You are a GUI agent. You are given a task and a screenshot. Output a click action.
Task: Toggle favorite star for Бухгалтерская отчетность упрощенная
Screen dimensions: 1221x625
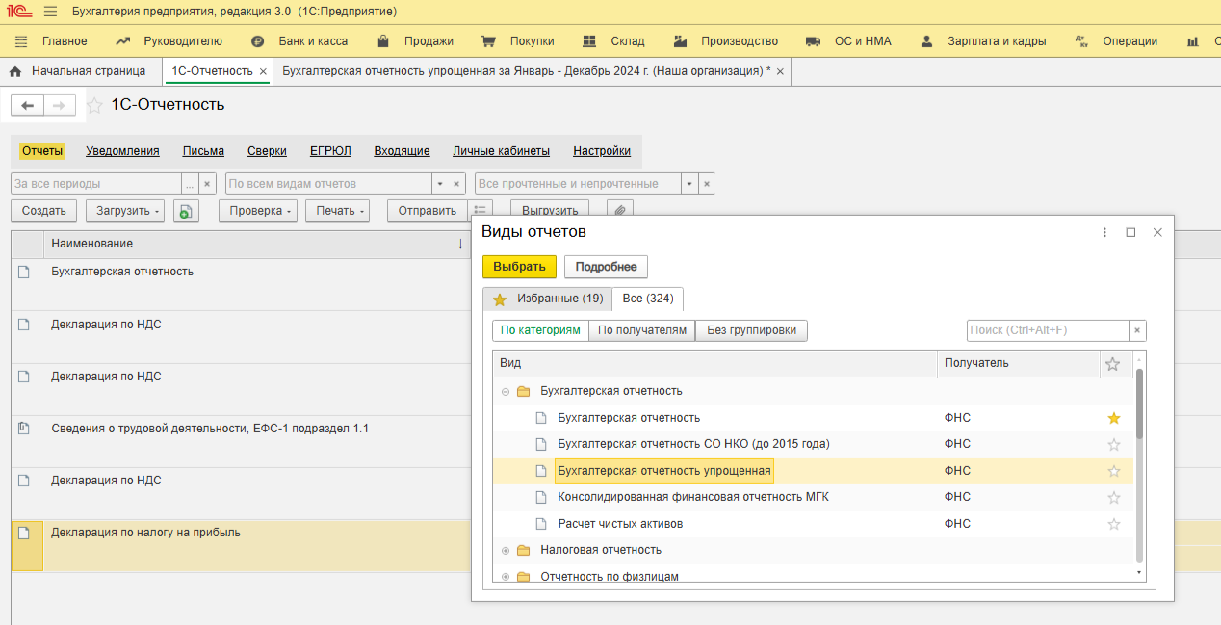[1114, 471]
